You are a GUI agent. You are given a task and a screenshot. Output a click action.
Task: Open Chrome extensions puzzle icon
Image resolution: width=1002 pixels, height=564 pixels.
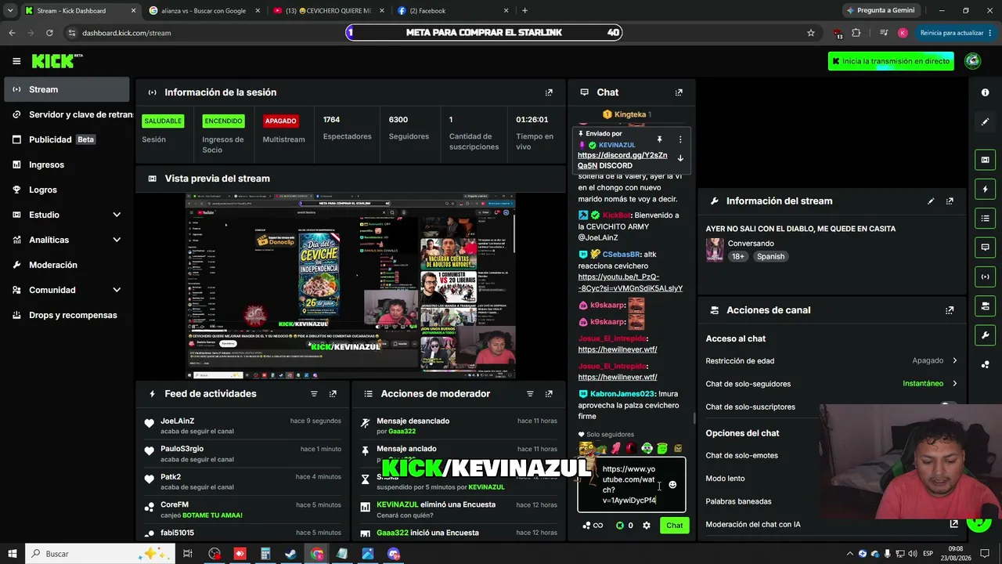pyautogui.click(x=856, y=33)
